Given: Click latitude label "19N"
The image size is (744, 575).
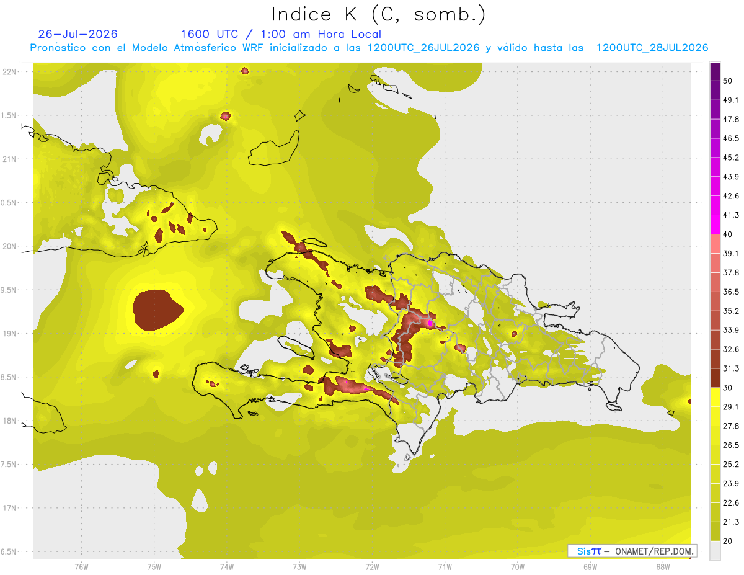Looking at the screenshot, I should point(11,333).
